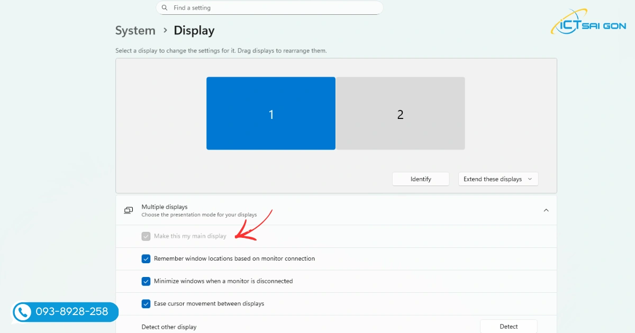
Task: Open the ICT Sai Gon logo
Action: click(x=587, y=23)
